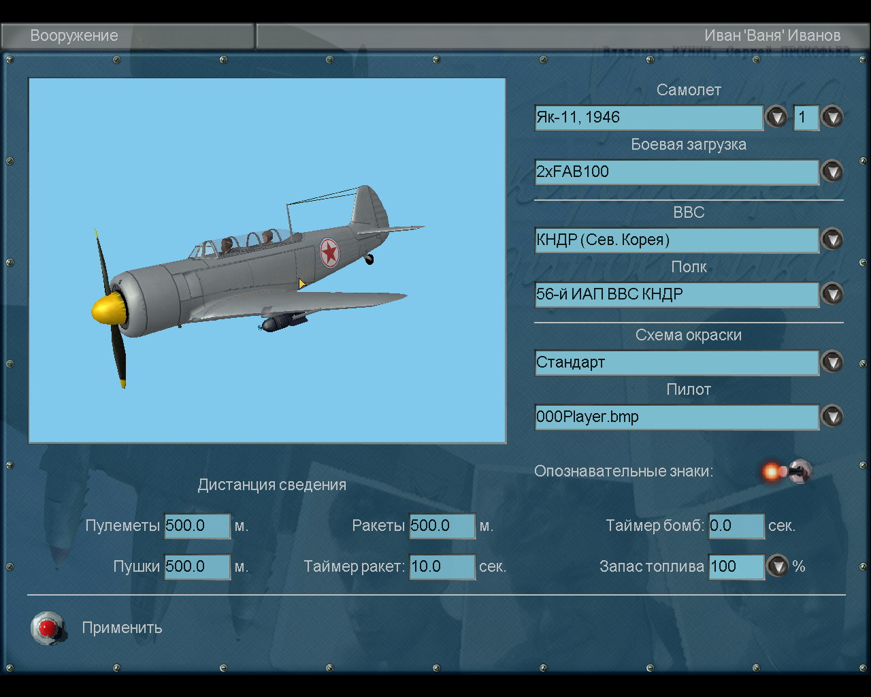Image resolution: width=871 pixels, height=697 pixels.
Task: Click the ВВС air force arrow button
Action: click(x=832, y=240)
